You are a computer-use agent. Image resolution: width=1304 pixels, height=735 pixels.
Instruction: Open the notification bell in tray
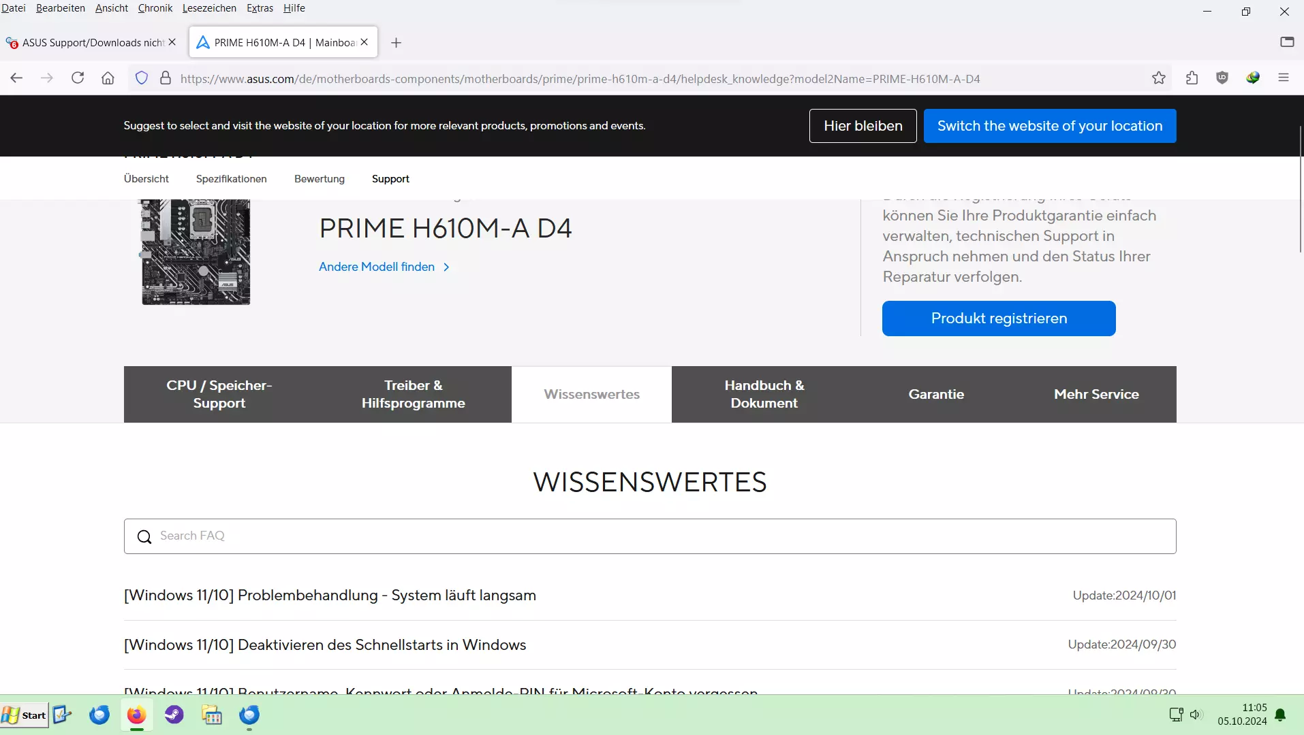click(1281, 715)
